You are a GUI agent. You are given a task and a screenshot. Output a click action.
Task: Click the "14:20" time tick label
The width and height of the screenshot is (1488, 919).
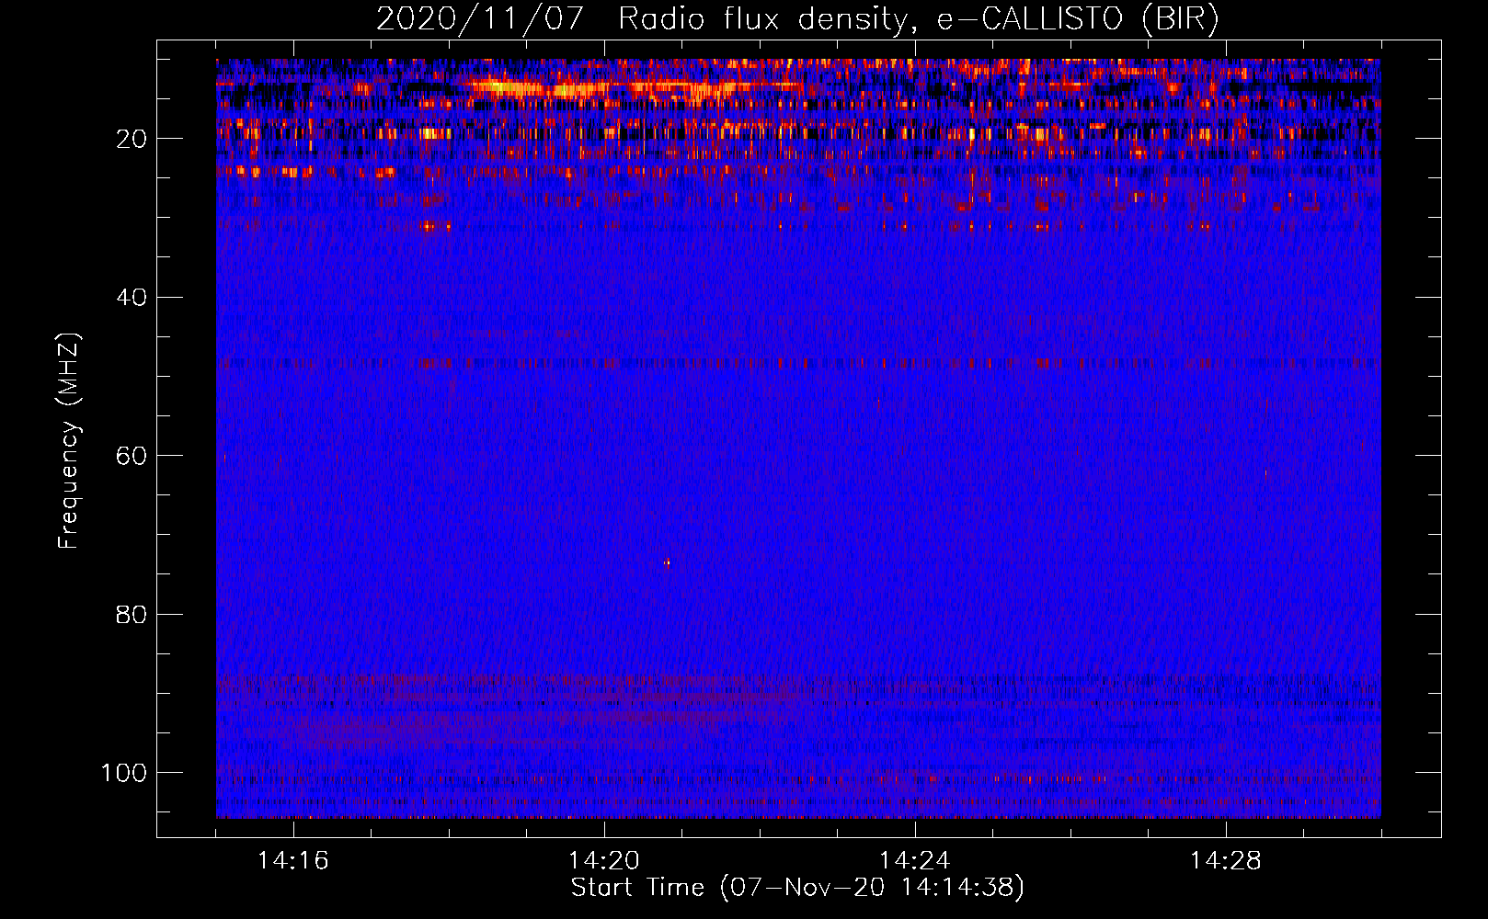point(604,861)
